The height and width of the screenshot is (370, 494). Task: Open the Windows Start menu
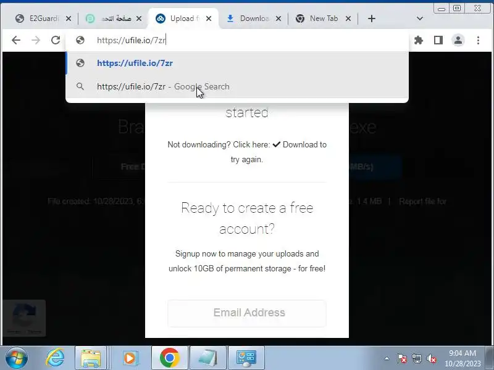click(17, 358)
